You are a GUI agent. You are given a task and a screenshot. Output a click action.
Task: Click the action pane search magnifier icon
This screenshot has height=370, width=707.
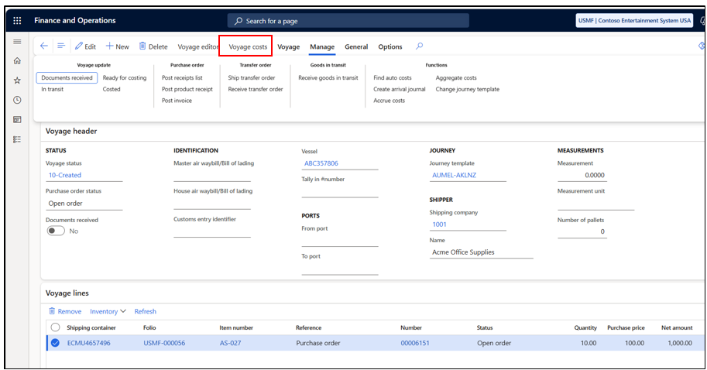click(420, 46)
